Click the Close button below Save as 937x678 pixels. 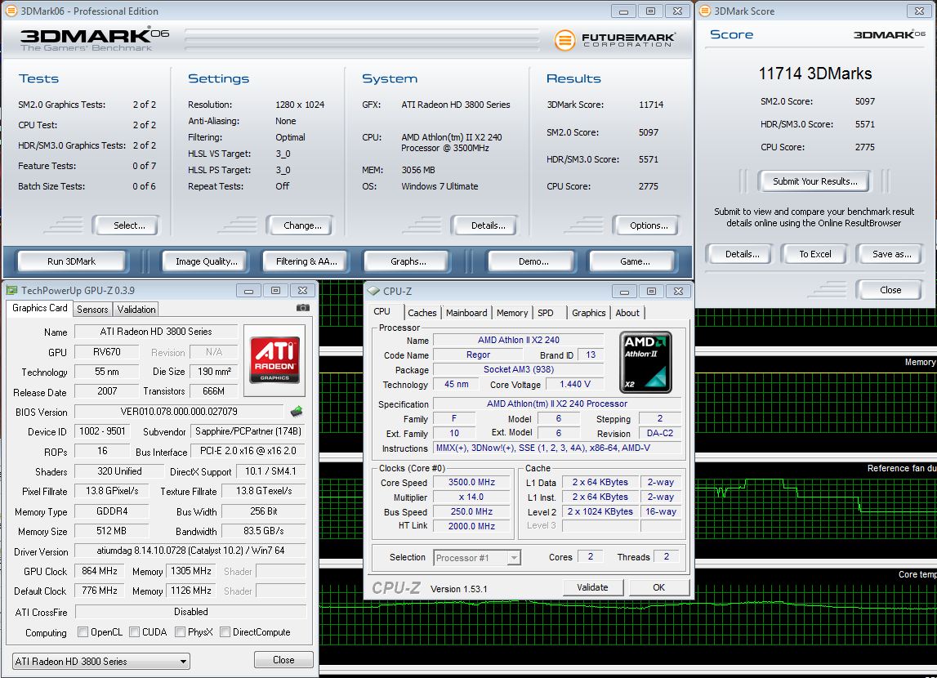(x=890, y=290)
